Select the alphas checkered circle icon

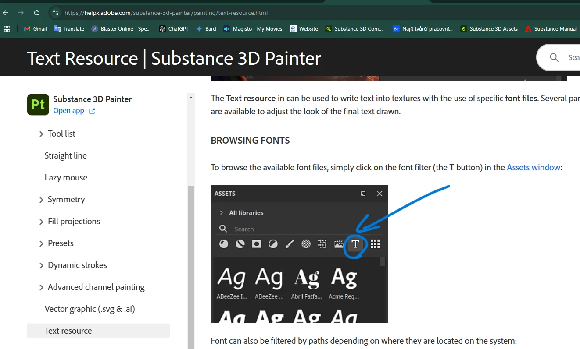pos(306,244)
